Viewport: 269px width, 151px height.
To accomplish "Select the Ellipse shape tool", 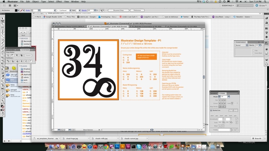I will [3, 39].
